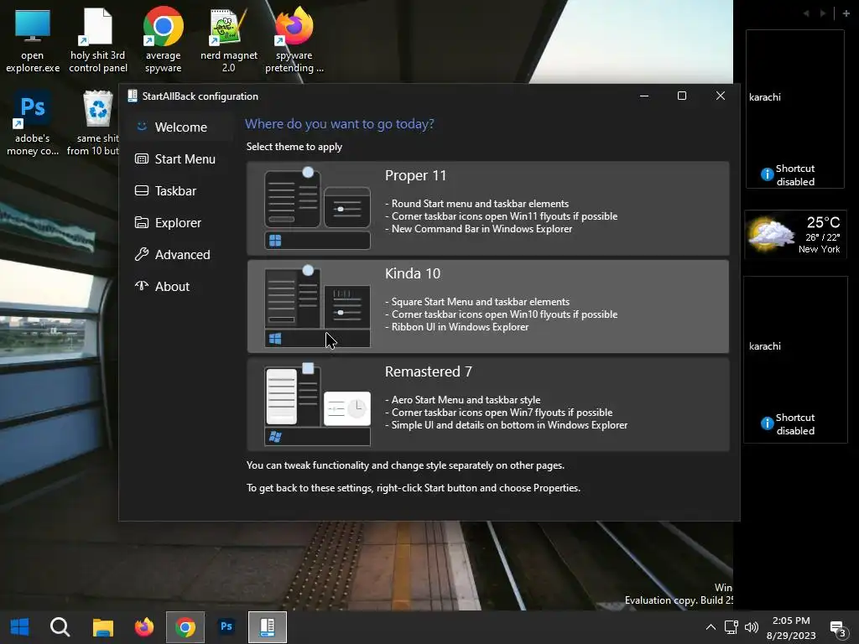
Task: Close the StartAllBack configuration window
Action: coord(721,96)
